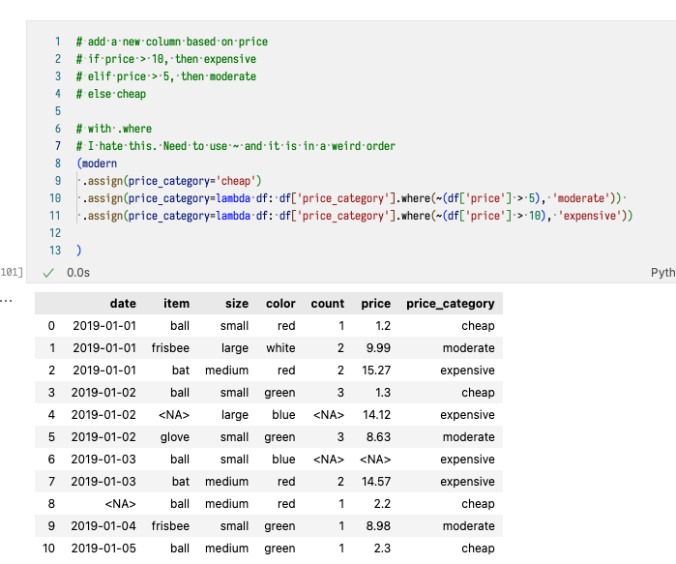Image resolution: width=676 pixels, height=564 pixels.
Task: Click line number 12 in gutter
Action: (x=55, y=233)
